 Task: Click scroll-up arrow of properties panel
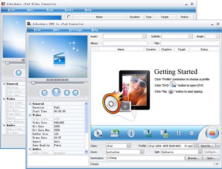point(86,104)
